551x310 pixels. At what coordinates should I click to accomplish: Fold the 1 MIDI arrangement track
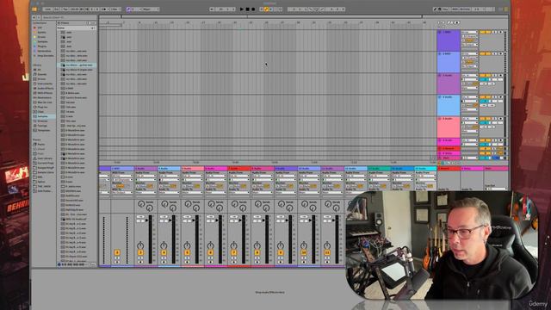click(x=440, y=32)
